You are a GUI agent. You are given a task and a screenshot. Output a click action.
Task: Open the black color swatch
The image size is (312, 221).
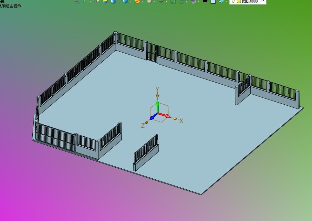click(x=205, y=1)
